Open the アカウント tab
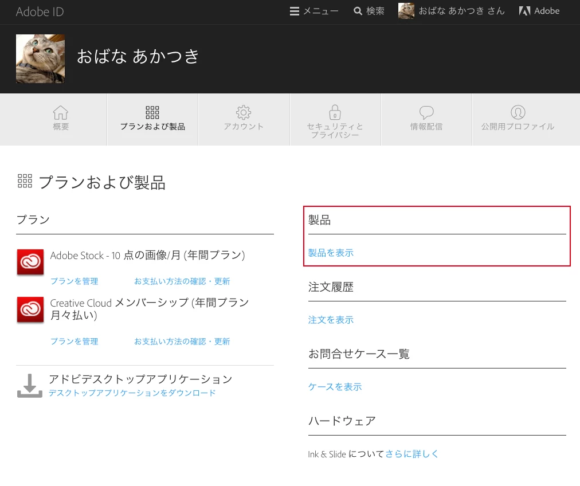The image size is (580, 486). pos(244,119)
